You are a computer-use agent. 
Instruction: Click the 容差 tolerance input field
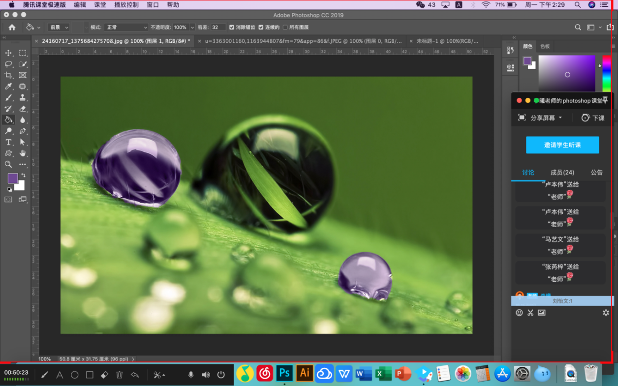coord(218,28)
